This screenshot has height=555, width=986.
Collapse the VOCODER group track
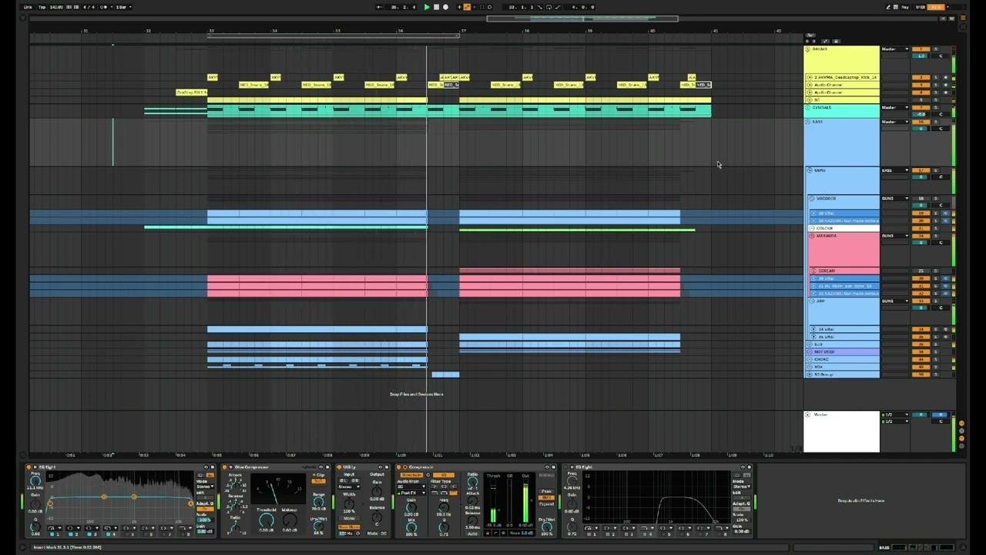811,198
